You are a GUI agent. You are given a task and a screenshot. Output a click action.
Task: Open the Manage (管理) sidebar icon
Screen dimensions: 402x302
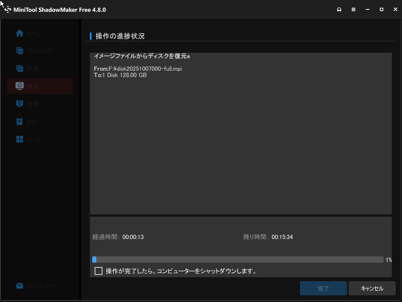click(x=20, y=104)
